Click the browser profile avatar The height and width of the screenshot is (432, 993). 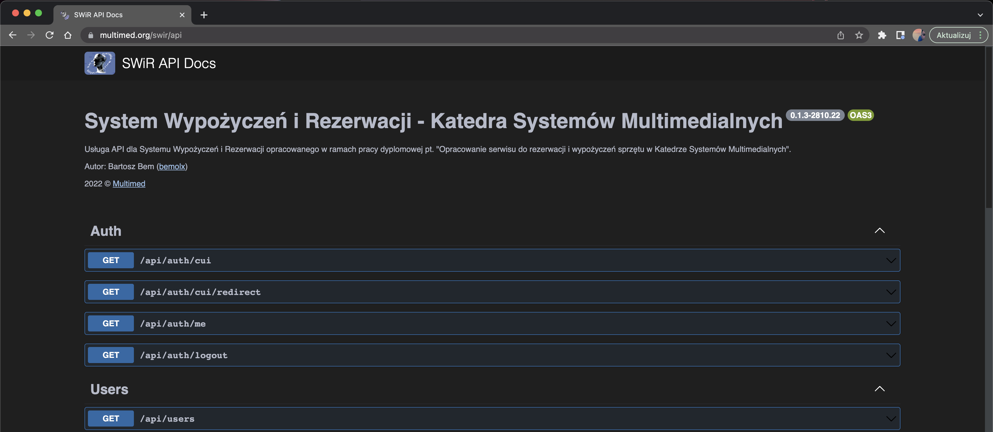point(919,35)
